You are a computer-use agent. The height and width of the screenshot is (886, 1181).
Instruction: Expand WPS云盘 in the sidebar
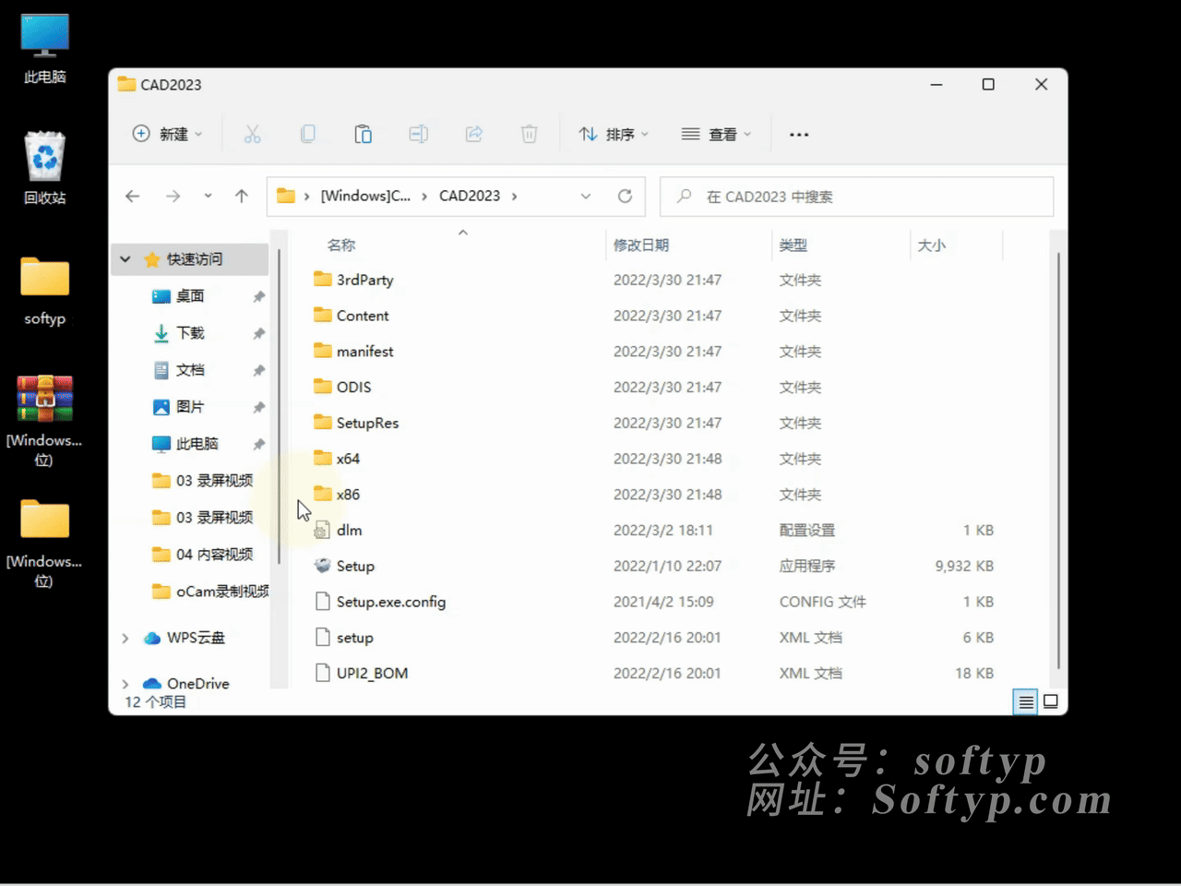[x=125, y=637]
